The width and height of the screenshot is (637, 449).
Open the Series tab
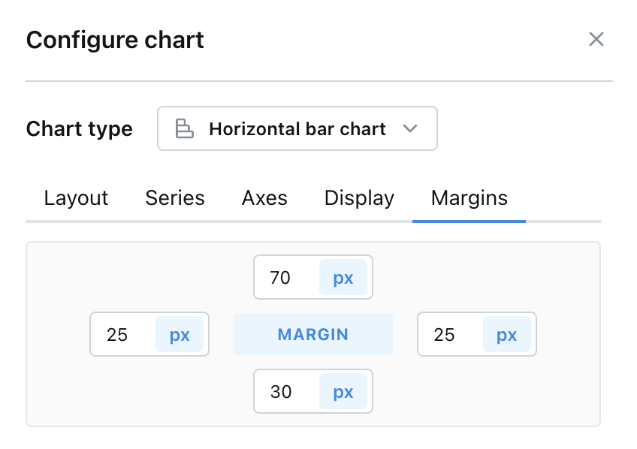[175, 198]
